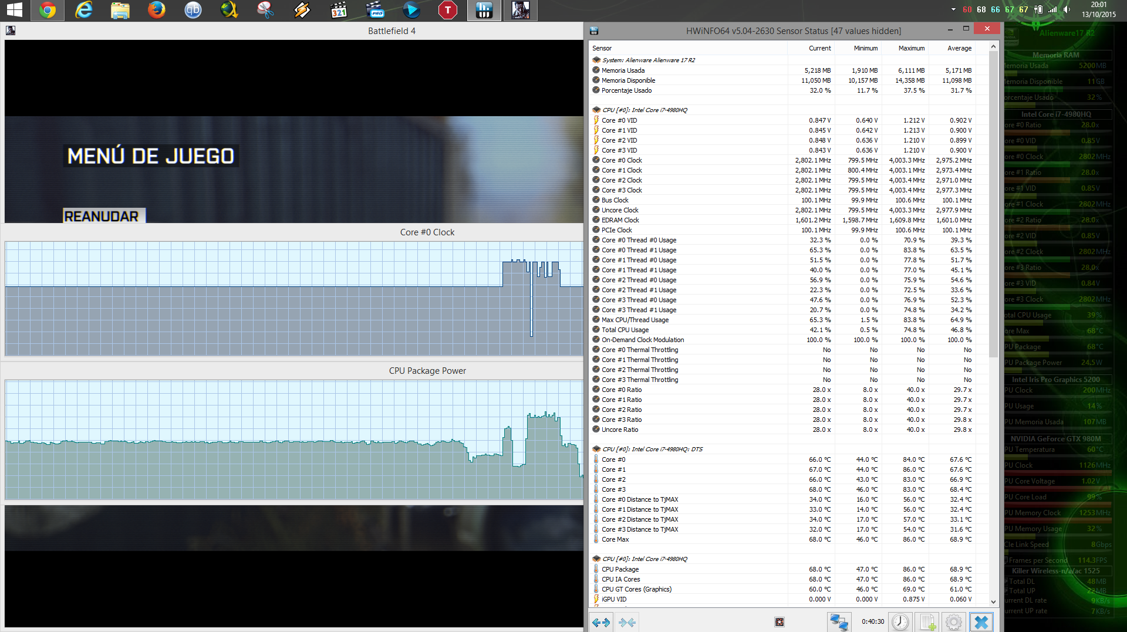This screenshot has height=632, width=1127.
Task: Select the Max CPU/Thread Usage row
Action: tap(789, 320)
